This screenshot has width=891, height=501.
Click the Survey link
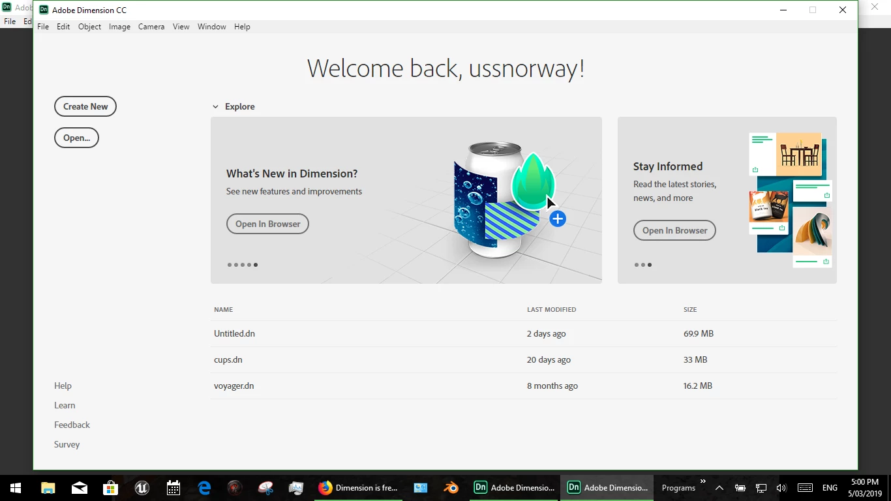[67, 444]
